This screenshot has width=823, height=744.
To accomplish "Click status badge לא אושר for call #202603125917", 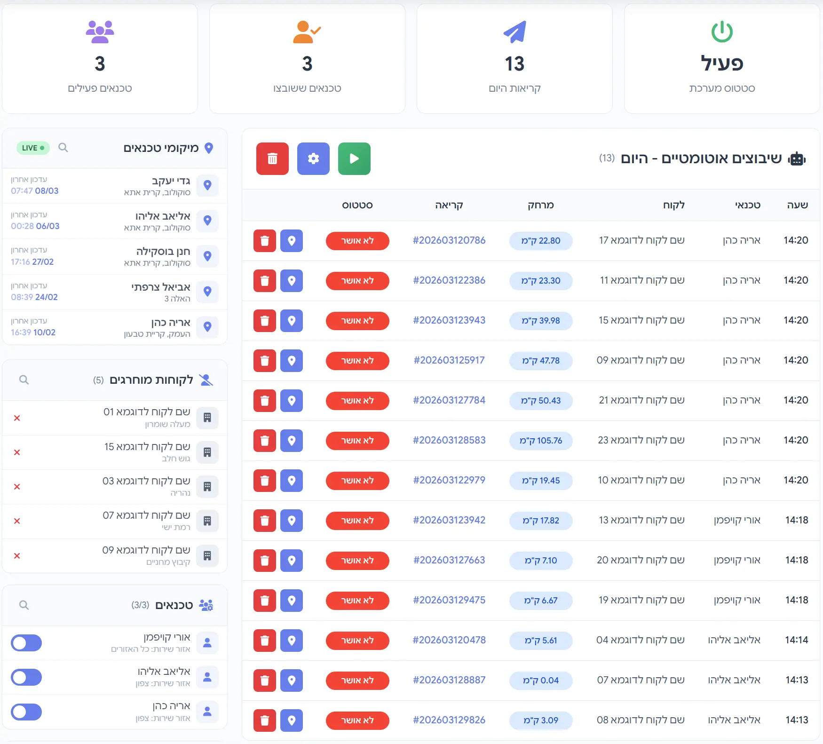I will tap(357, 361).
